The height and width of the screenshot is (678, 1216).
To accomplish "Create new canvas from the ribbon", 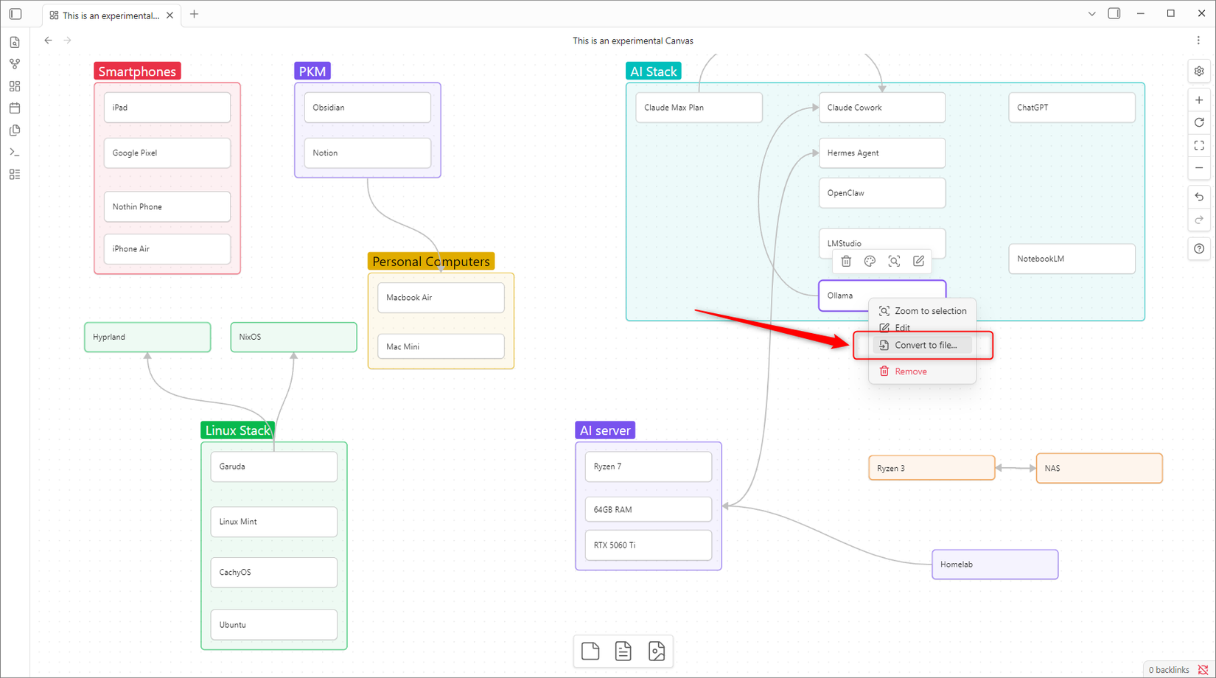I will 15,86.
